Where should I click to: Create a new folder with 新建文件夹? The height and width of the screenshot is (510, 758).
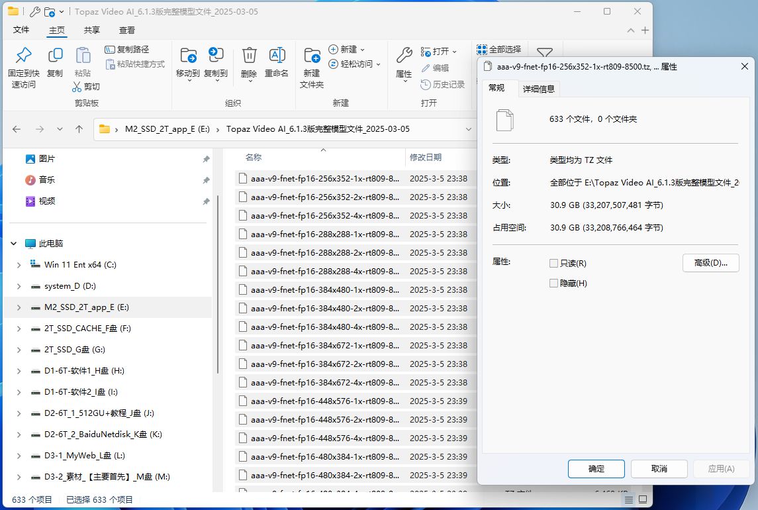point(312,68)
